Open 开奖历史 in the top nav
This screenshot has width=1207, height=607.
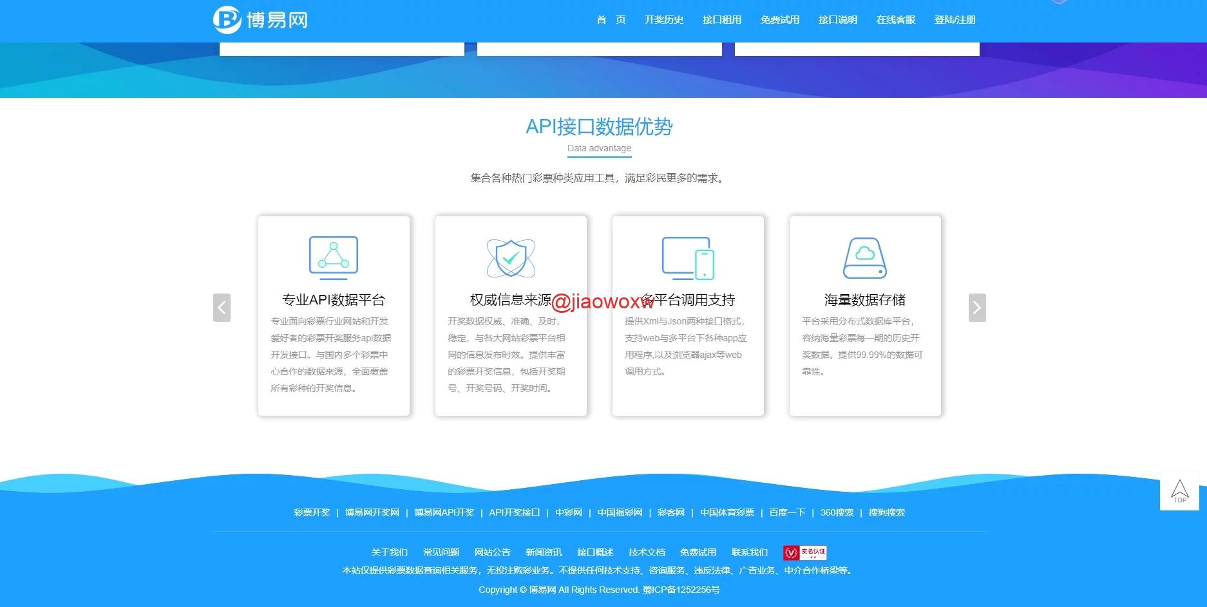pyautogui.click(x=663, y=20)
